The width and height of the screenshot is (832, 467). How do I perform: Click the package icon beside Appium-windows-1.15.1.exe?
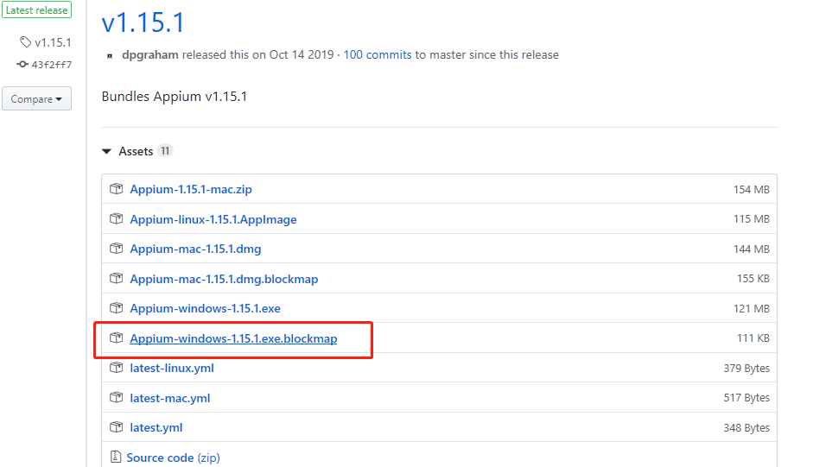pyautogui.click(x=117, y=308)
